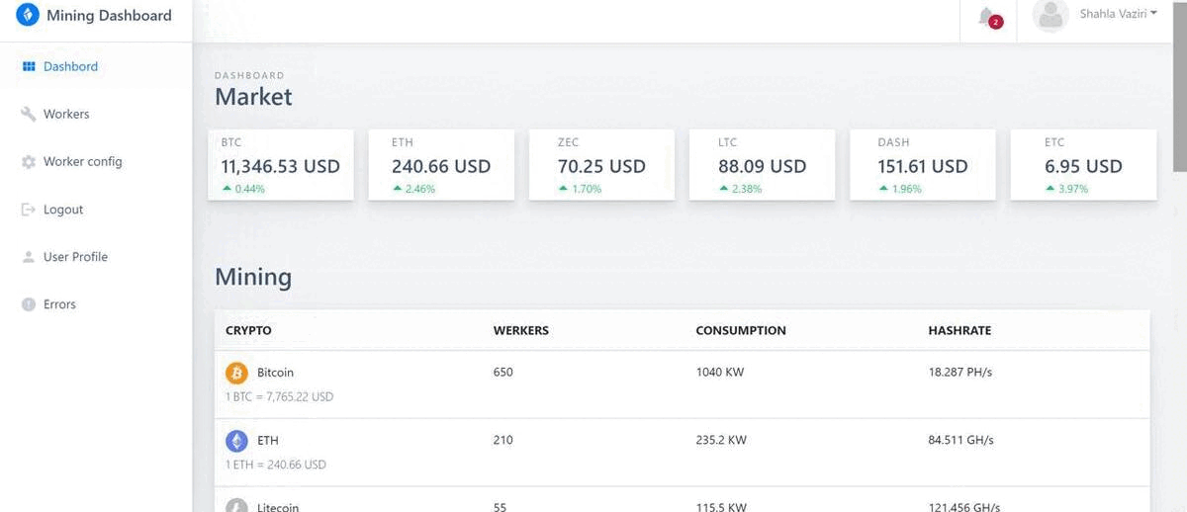Click the ETC 6.95 USD card
The width and height of the screenshot is (1187, 512).
pos(1083,165)
